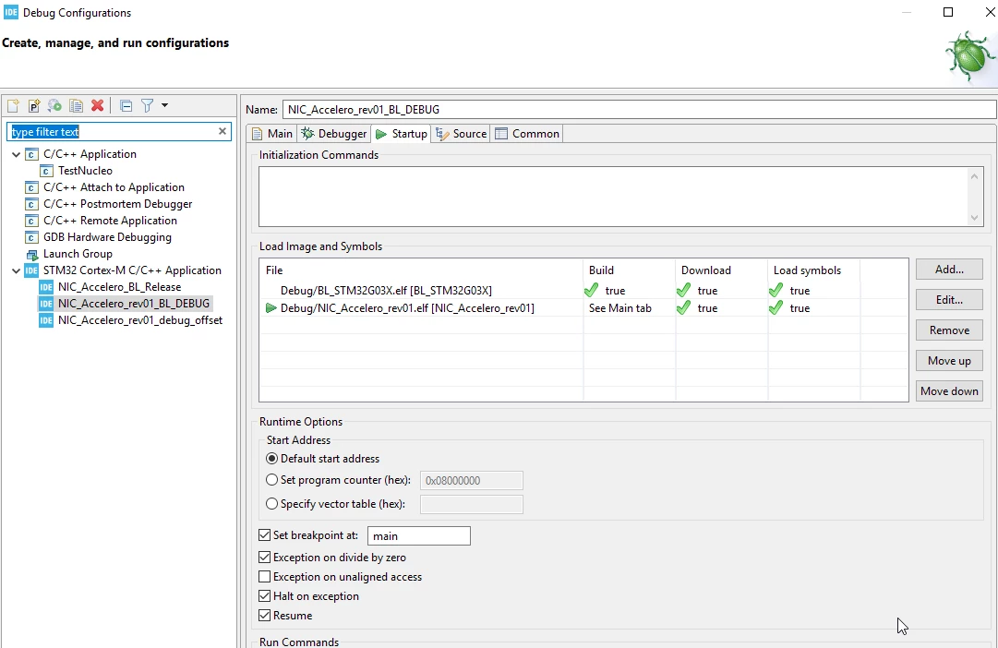Click the Initialization Commands scroll up arrow

point(974,176)
